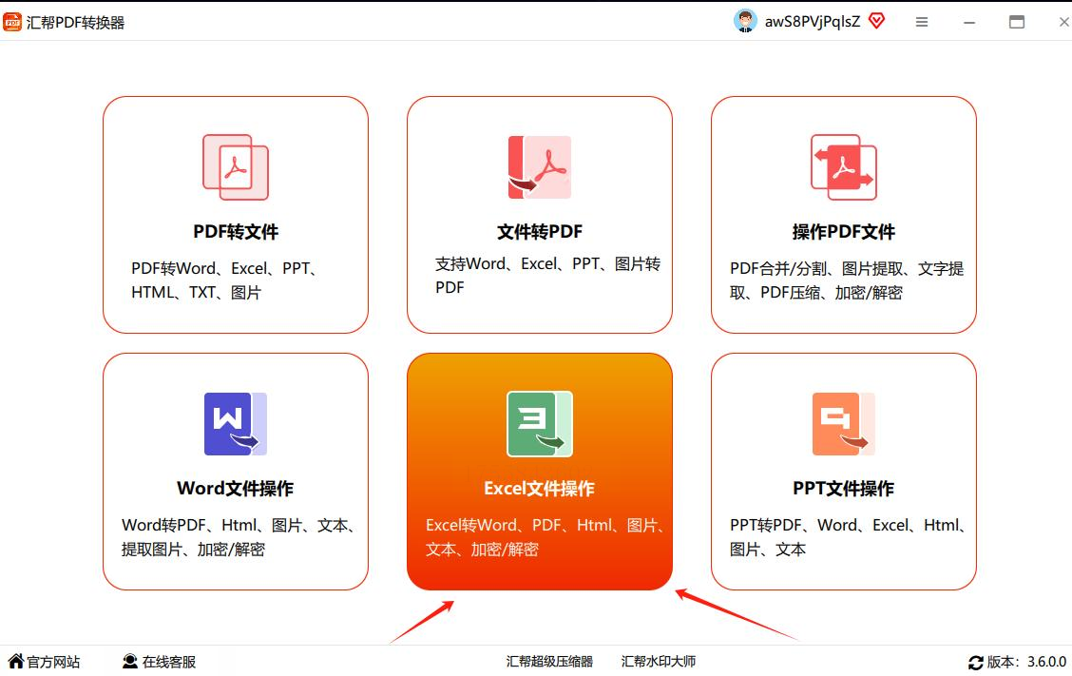Click description starting 'Excel转Word、PDF'
Viewport: 1072px width, 676px height.
(x=545, y=537)
